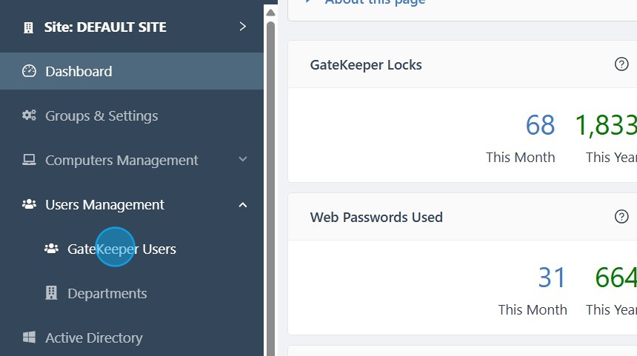Click the GateKeeper Locks card title
Viewport: 637px width, 356px height.
point(366,65)
